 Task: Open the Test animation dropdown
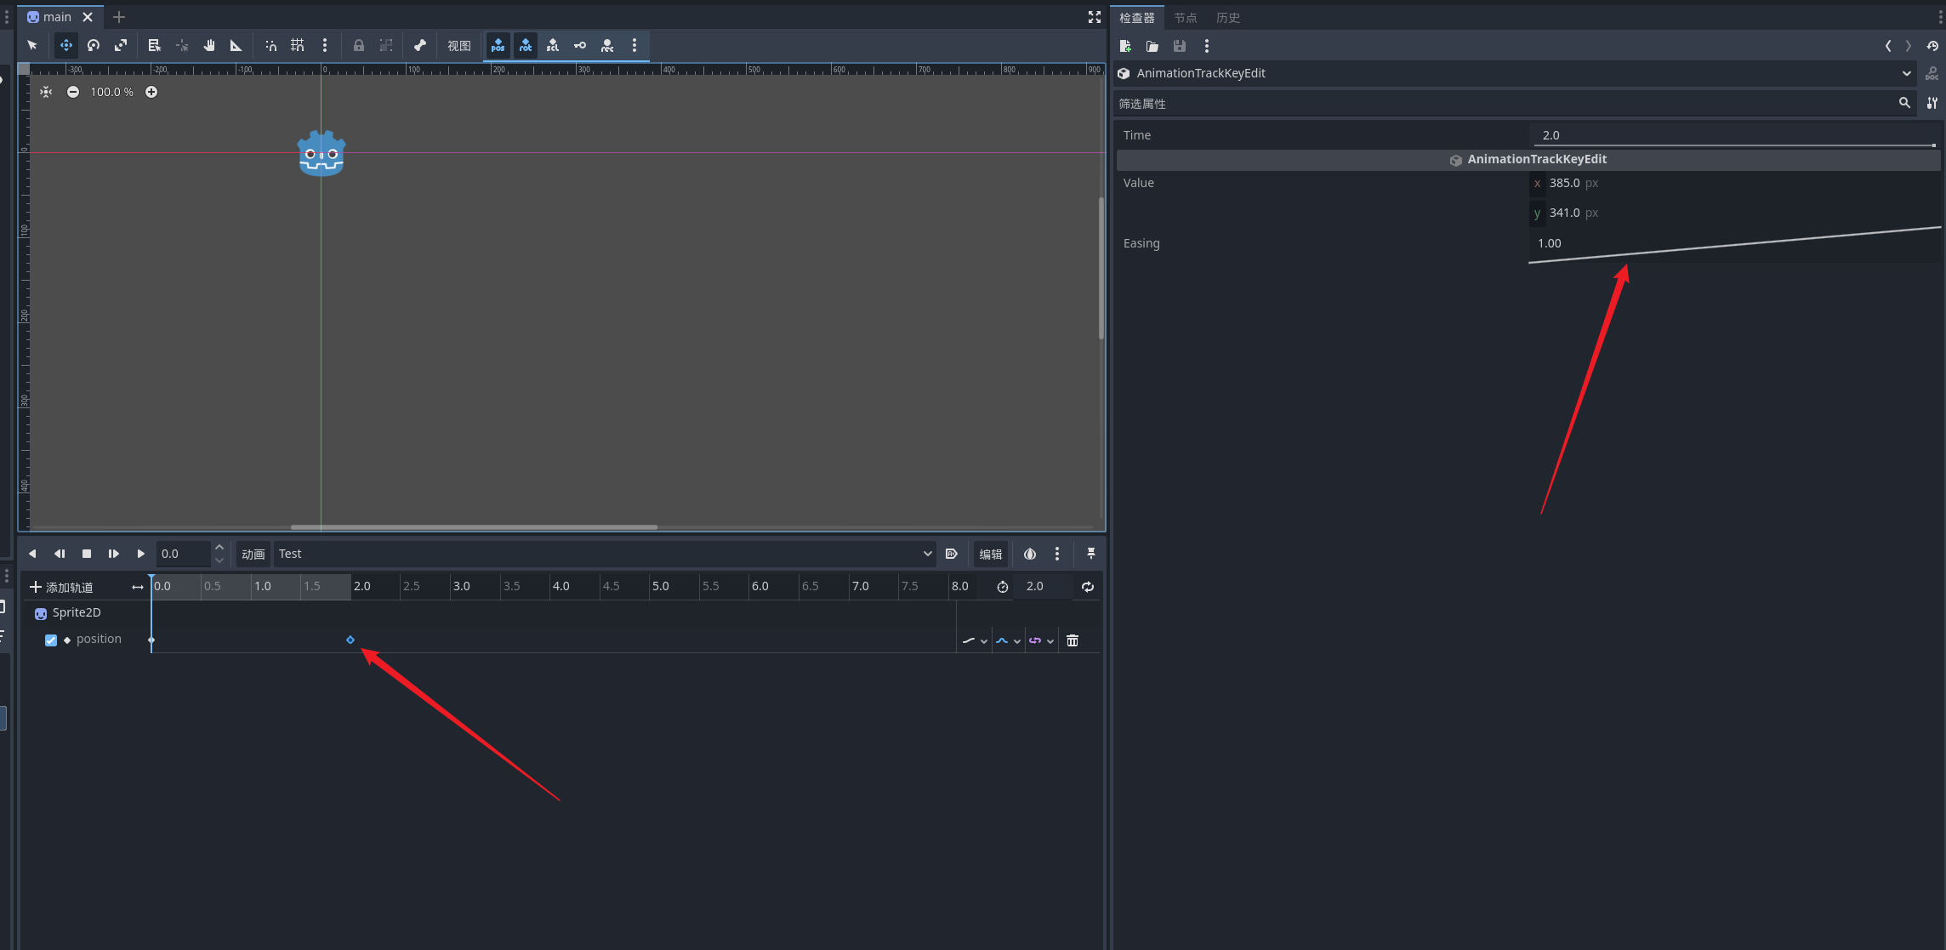(x=605, y=554)
